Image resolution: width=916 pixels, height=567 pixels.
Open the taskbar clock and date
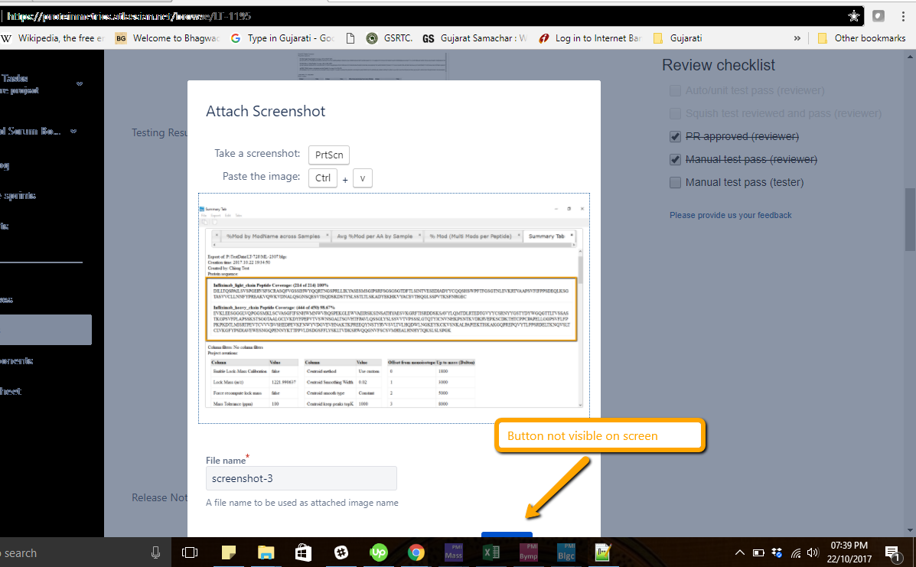click(x=849, y=552)
